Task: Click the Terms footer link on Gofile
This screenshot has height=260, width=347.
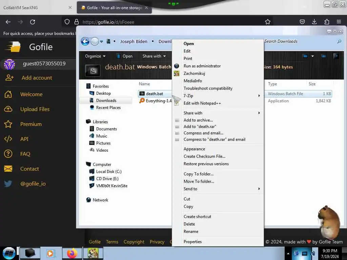Action: click(112, 242)
